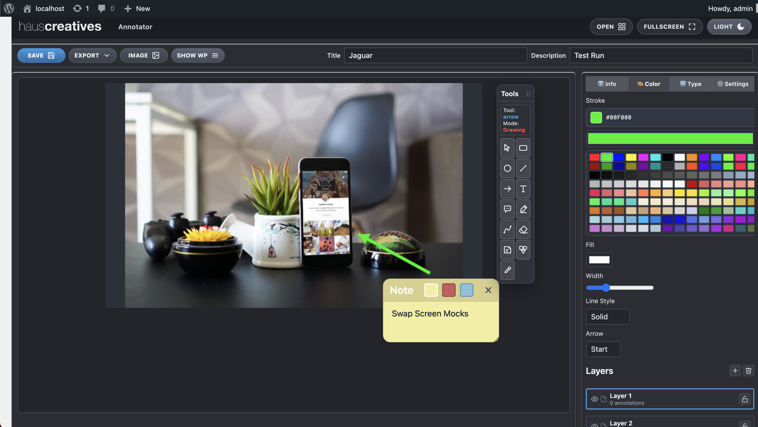Click the Description input field
Screen dimensions: 758x427
click(x=661, y=55)
